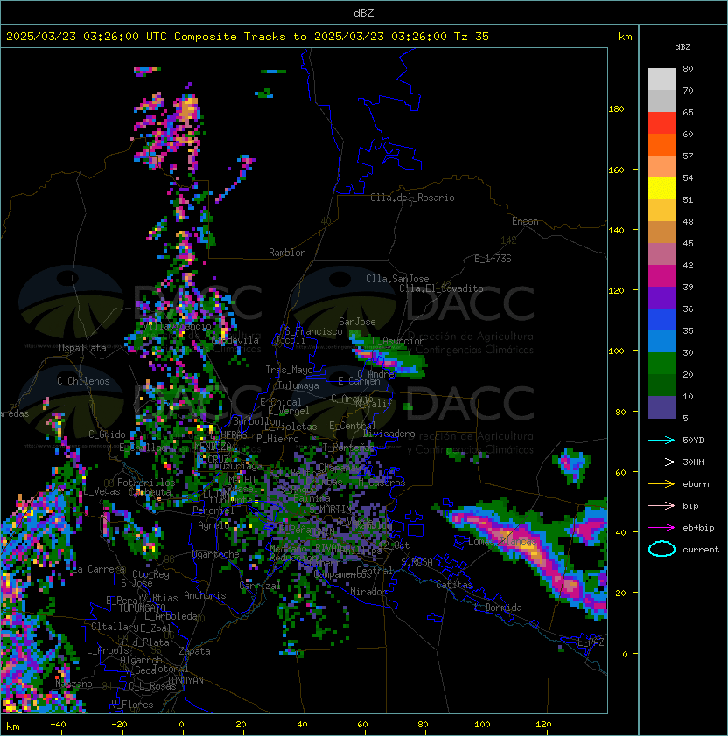This screenshot has width=728, height=736.
Task: Select the pink bip arrow icon
Action: tap(661, 505)
